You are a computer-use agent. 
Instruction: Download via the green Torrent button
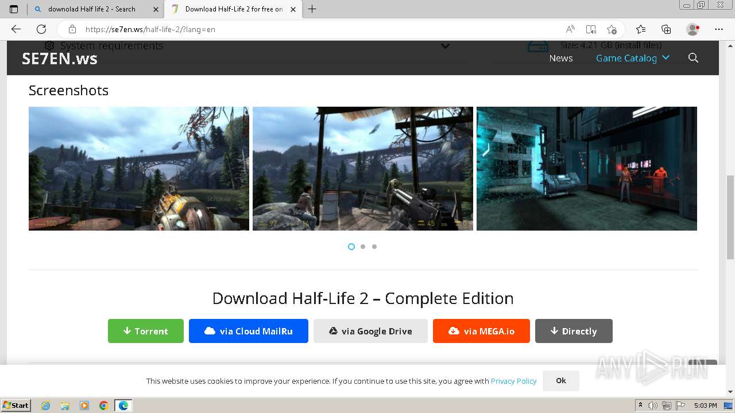[x=146, y=331]
